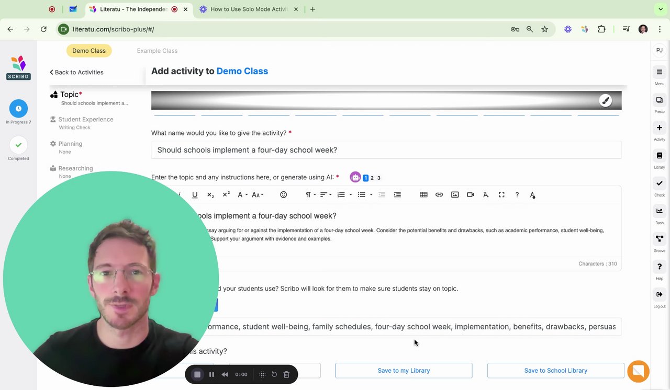
Task: Open a new browser tab
Action: pos(312,9)
